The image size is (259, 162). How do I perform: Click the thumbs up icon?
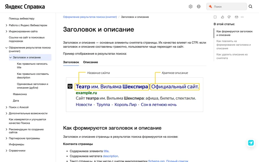222,17
